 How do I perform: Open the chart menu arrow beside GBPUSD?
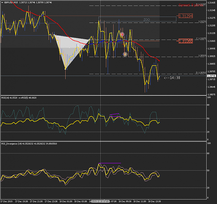(x=2, y=2)
